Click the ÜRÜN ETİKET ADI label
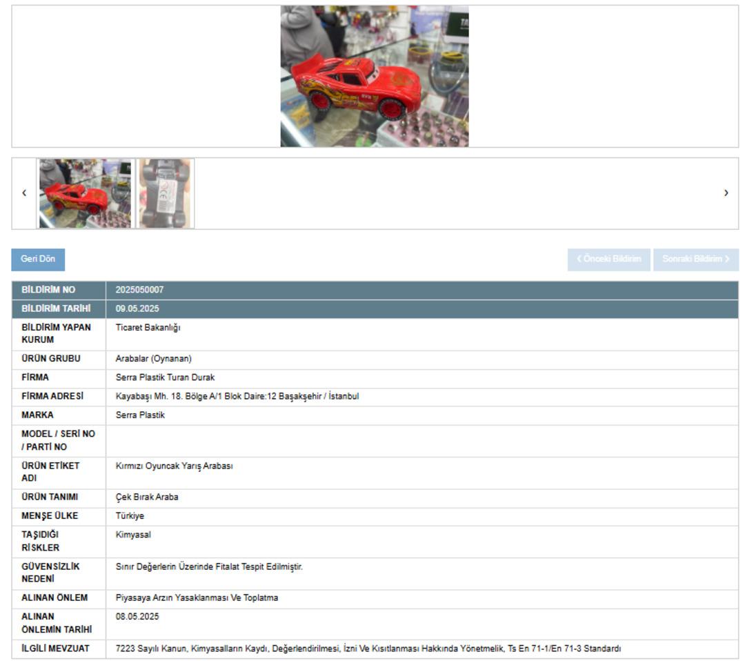 (50, 472)
